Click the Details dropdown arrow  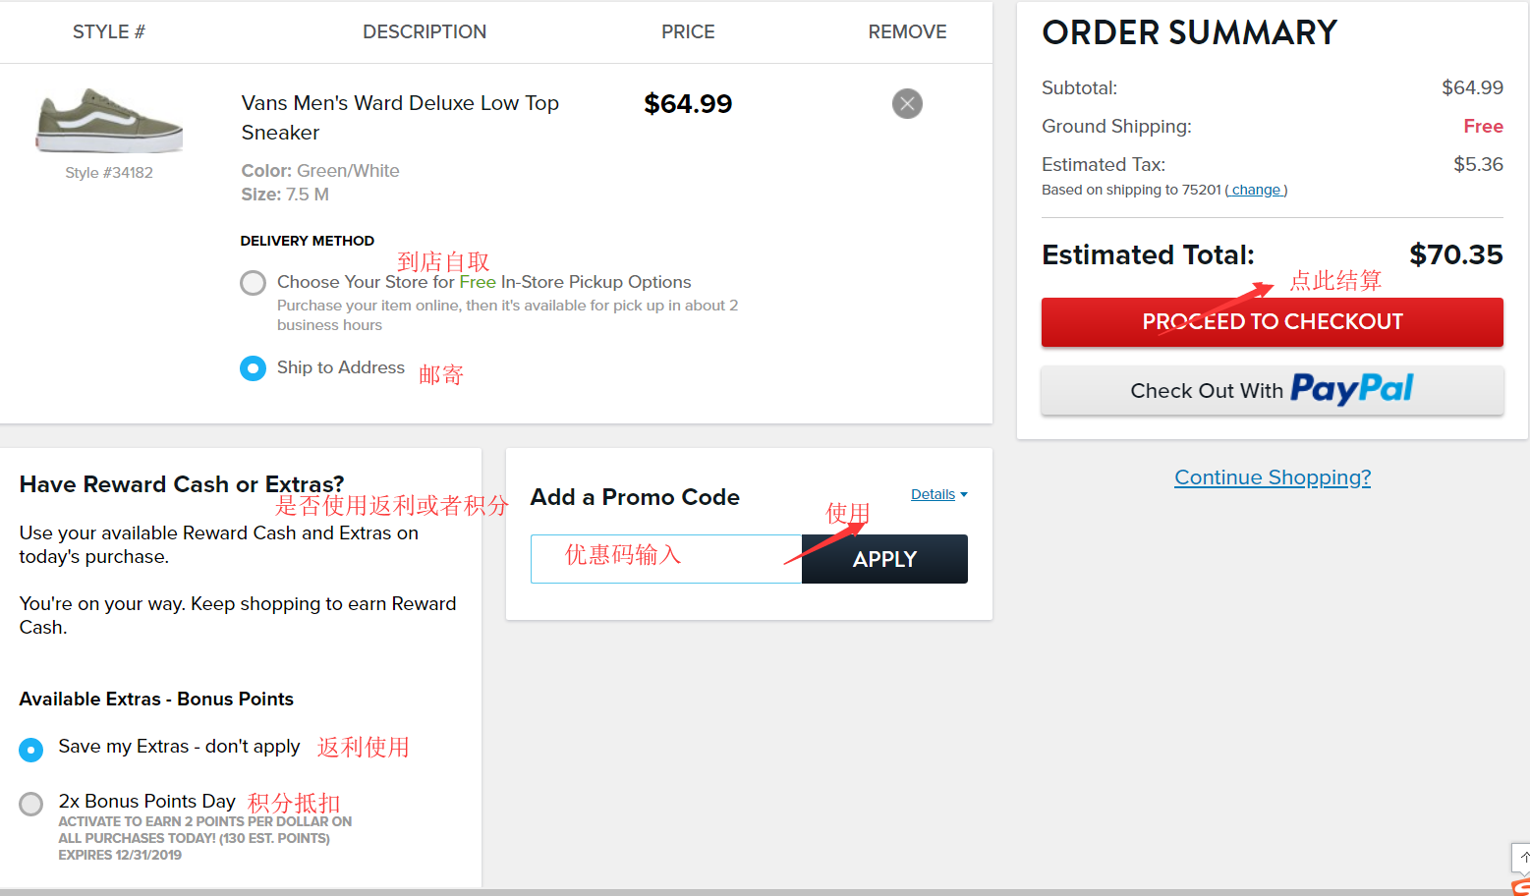click(x=964, y=494)
